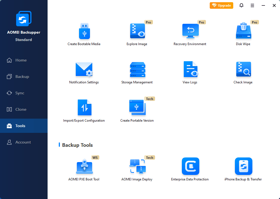This screenshot has width=280, height=199.
Task: Click the Enterprise Data Protection label
Action: click(190, 179)
